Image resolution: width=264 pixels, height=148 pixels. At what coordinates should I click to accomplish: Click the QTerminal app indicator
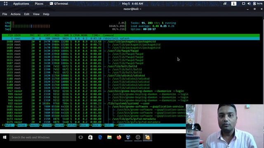click(x=59, y=4)
